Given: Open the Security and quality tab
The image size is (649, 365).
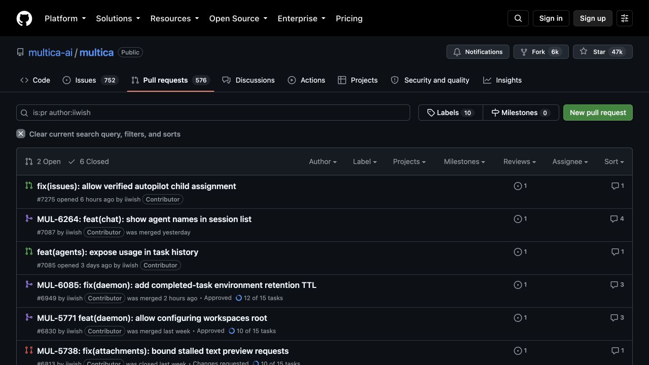Looking at the screenshot, I should 430,80.
